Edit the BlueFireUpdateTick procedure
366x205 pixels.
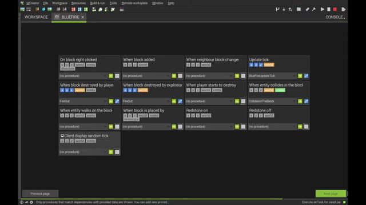tap(307, 76)
